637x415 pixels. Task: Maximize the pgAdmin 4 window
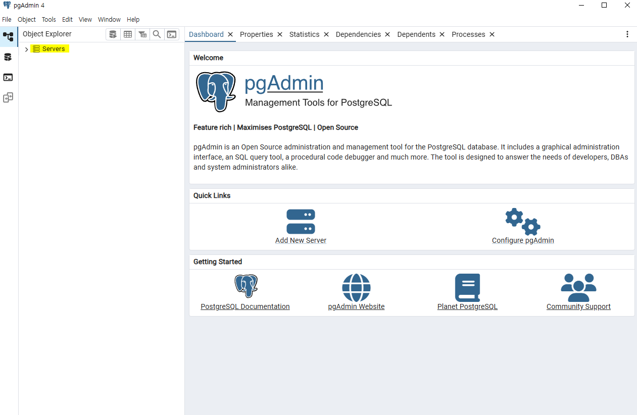tap(604, 5)
